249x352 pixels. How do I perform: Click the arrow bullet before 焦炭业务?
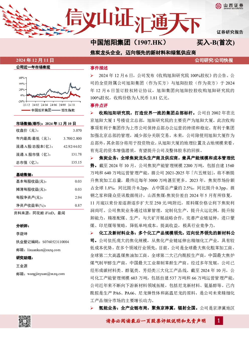tap(92, 158)
